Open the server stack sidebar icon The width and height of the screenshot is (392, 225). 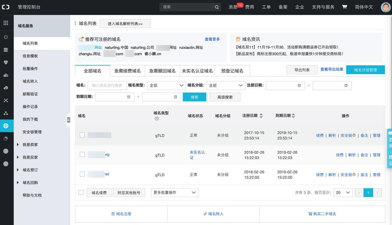[x=6, y=50]
